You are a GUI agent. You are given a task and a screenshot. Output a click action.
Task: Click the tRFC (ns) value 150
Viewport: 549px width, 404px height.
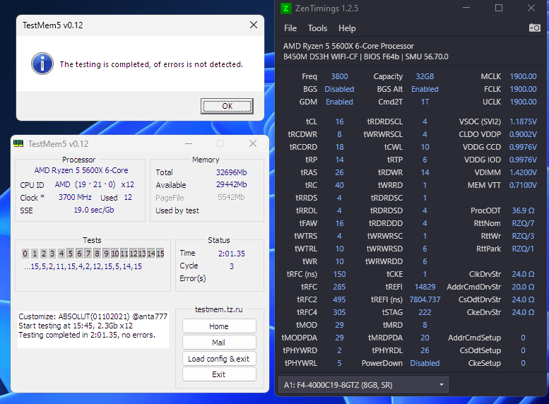(x=339, y=274)
